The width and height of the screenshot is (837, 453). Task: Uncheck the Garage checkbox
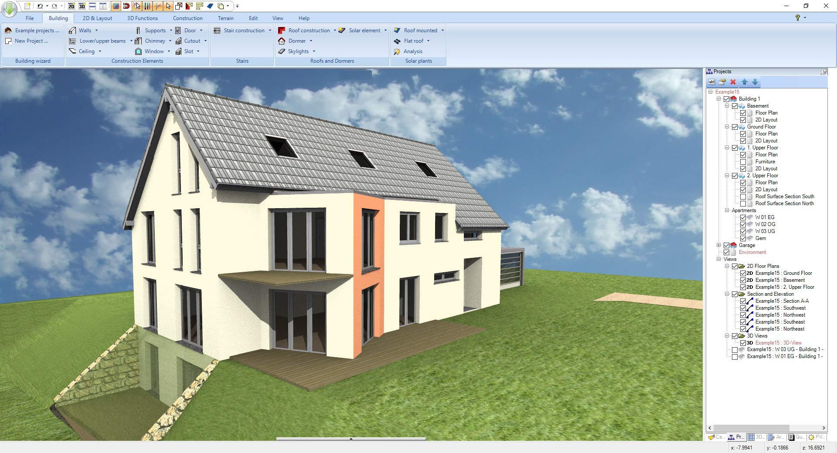727,245
